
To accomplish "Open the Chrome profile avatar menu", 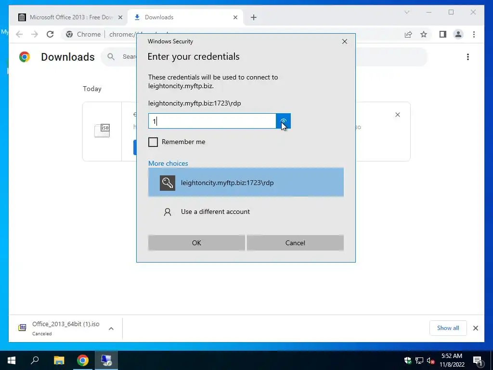I will pos(458,34).
